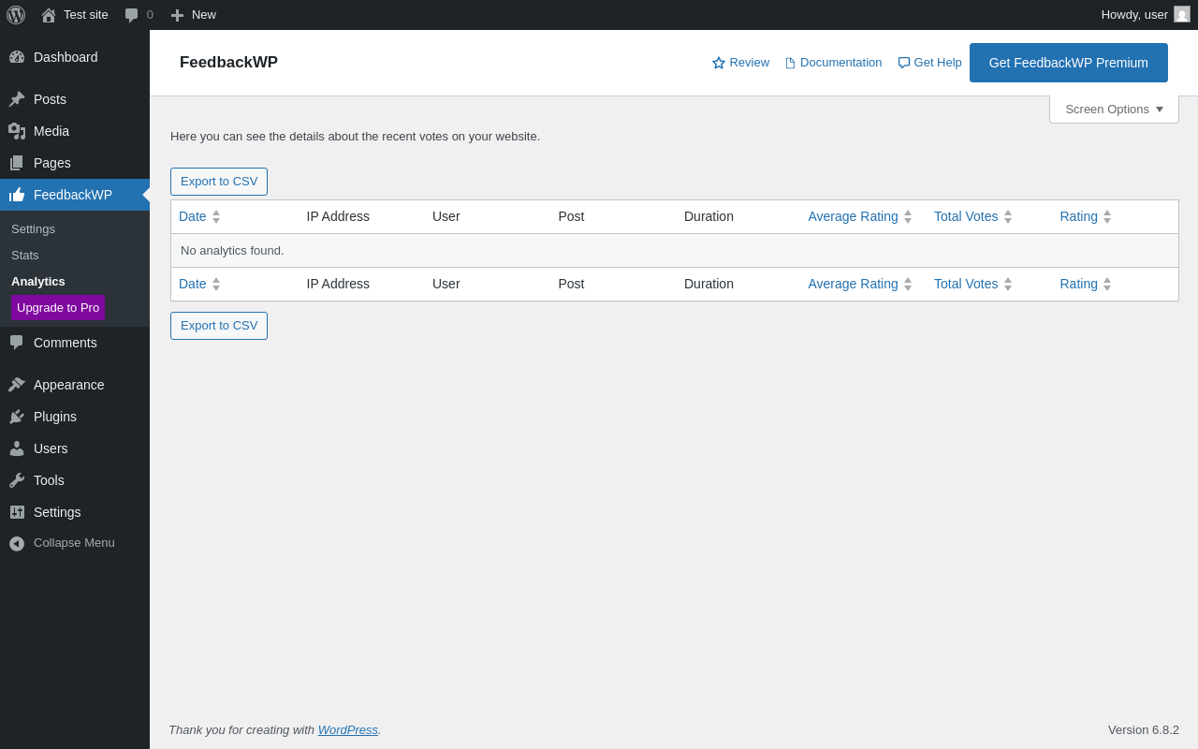Click the plus icon beside New
Screen dimensions: 1198x749
[177, 15]
